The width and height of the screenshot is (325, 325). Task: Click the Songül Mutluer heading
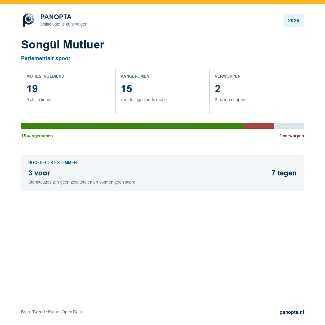pos(63,45)
